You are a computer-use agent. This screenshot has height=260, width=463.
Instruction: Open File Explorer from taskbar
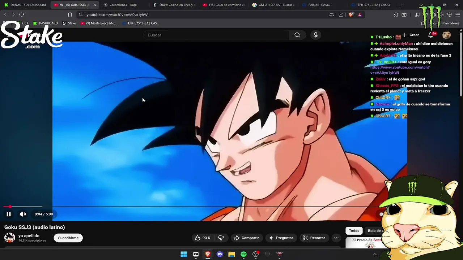231,254
